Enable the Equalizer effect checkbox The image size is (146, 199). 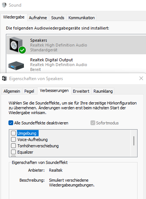(x=13, y=152)
